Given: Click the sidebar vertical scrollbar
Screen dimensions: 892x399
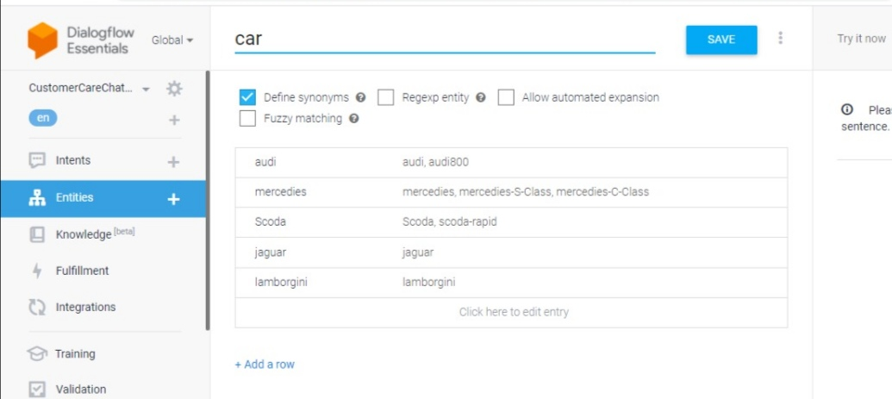Looking at the screenshot, I should point(208,200).
